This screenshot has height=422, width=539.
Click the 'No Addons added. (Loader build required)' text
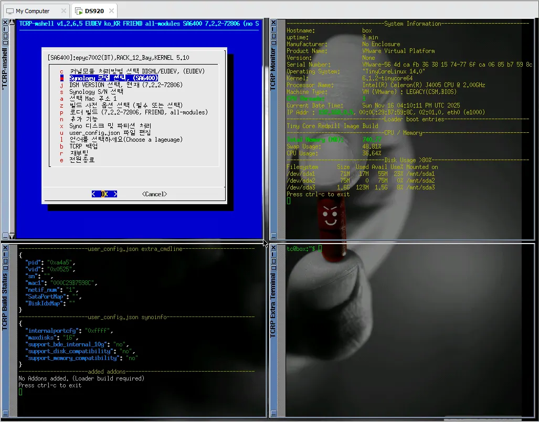click(81, 378)
